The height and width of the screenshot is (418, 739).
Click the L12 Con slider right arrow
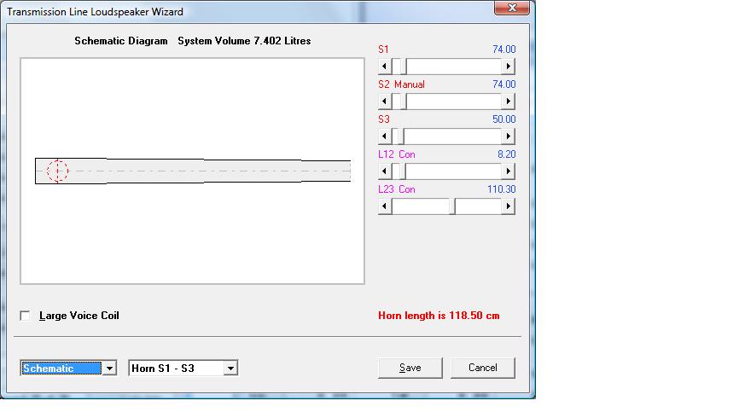tap(508, 171)
